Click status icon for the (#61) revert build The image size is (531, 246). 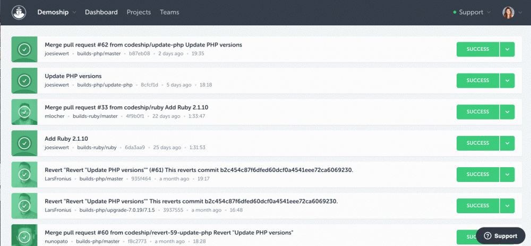pyautogui.click(x=24, y=174)
